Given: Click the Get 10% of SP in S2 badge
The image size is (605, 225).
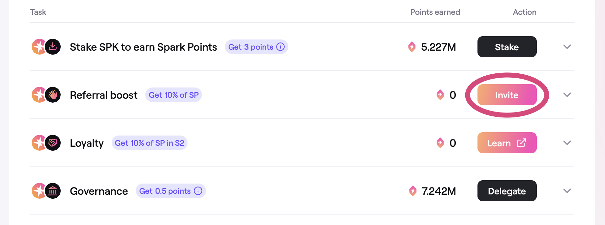Looking at the screenshot, I should tap(149, 143).
